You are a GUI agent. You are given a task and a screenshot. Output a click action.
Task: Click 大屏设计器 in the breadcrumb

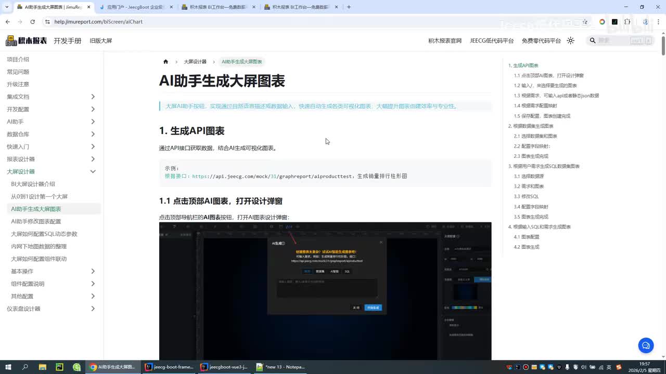[x=195, y=62]
